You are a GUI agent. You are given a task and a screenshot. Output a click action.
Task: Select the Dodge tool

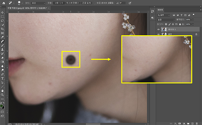coord(2,70)
